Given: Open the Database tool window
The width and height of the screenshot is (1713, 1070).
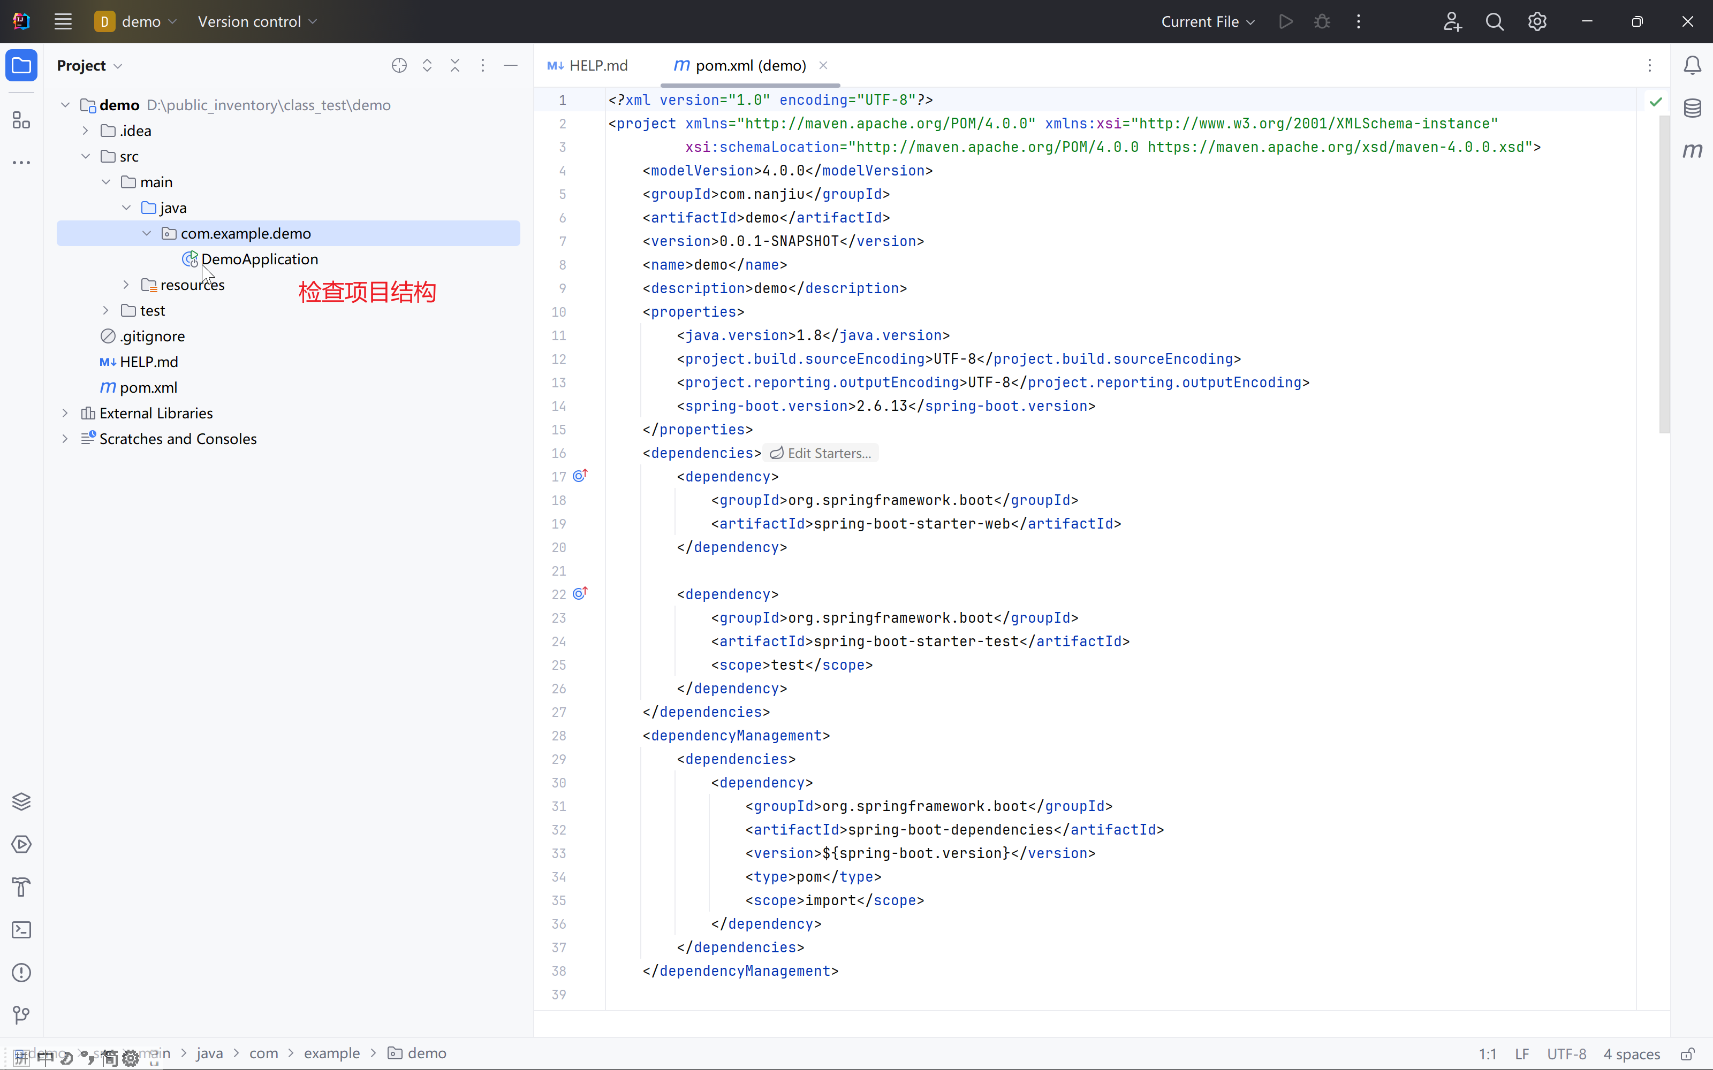Looking at the screenshot, I should [1692, 108].
